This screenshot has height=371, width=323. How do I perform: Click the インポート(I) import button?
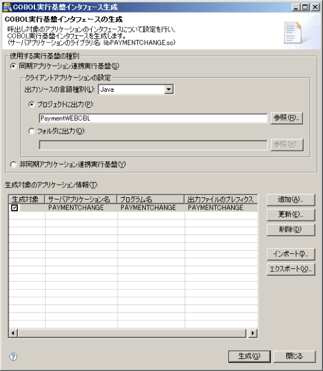291,255
